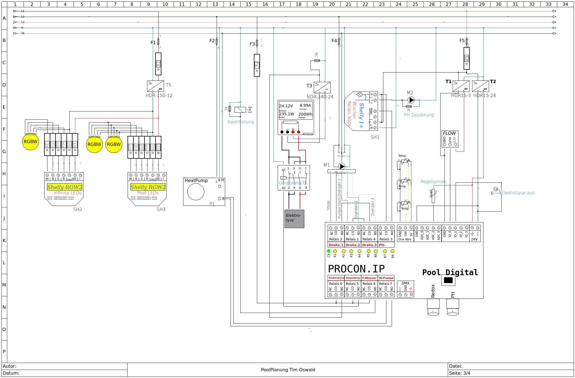
Task: Click the F2 fuse symbol
Action: click(217, 42)
